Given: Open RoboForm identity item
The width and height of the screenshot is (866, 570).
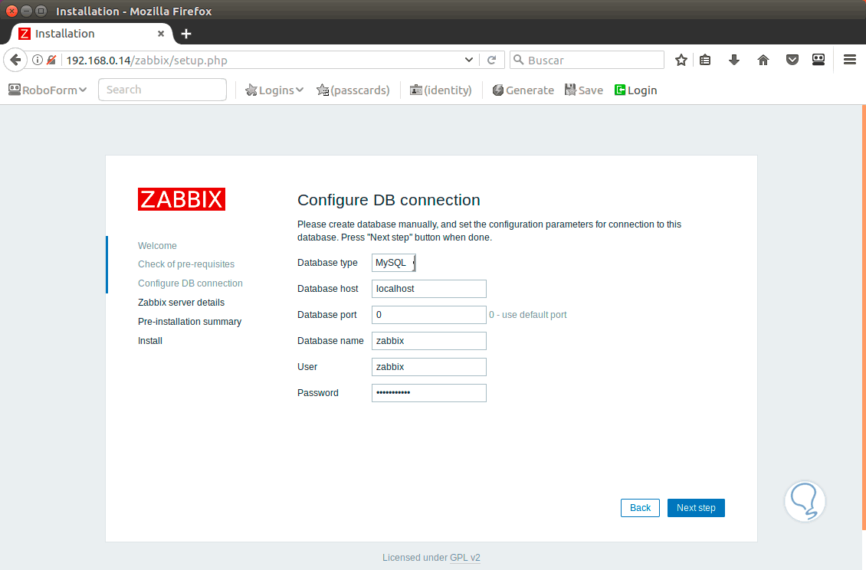Looking at the screenshot, I should point(441,90).
